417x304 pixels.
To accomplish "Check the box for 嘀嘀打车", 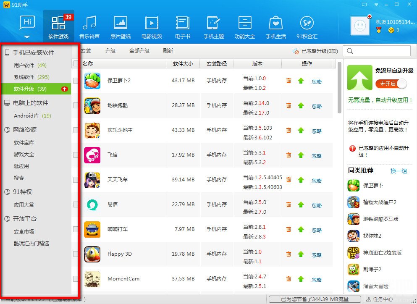I will pos(76,229).
